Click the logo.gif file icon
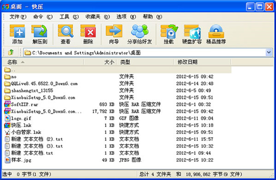Screen dimensions: 276x180 click(7, 118)
